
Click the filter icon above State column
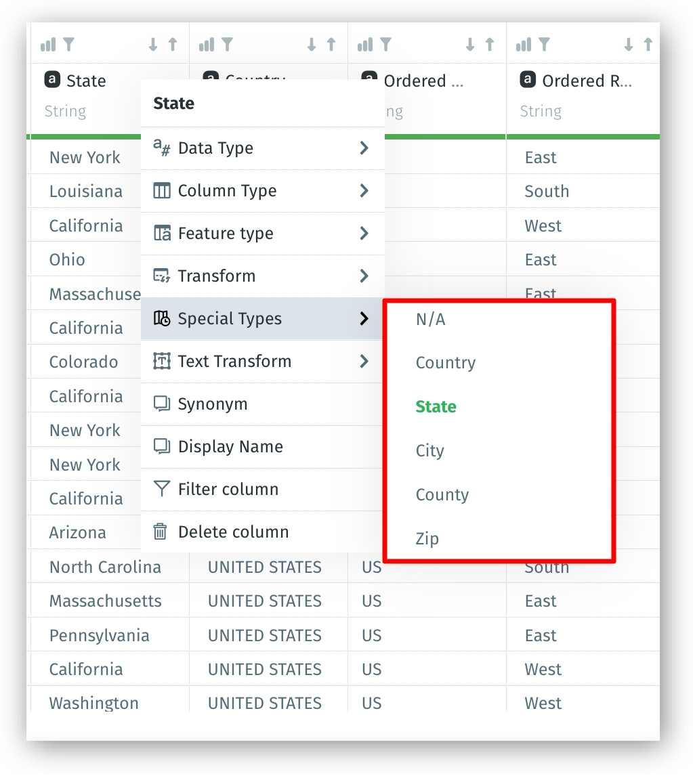click(x=68, y=45)
